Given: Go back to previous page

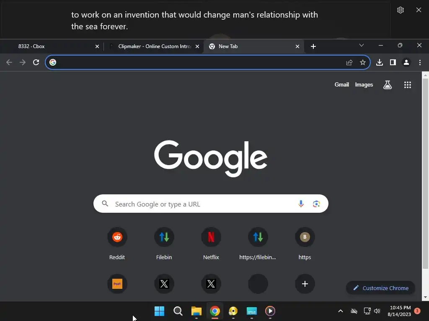Looking at the screenshot, I should click(9, 62).
